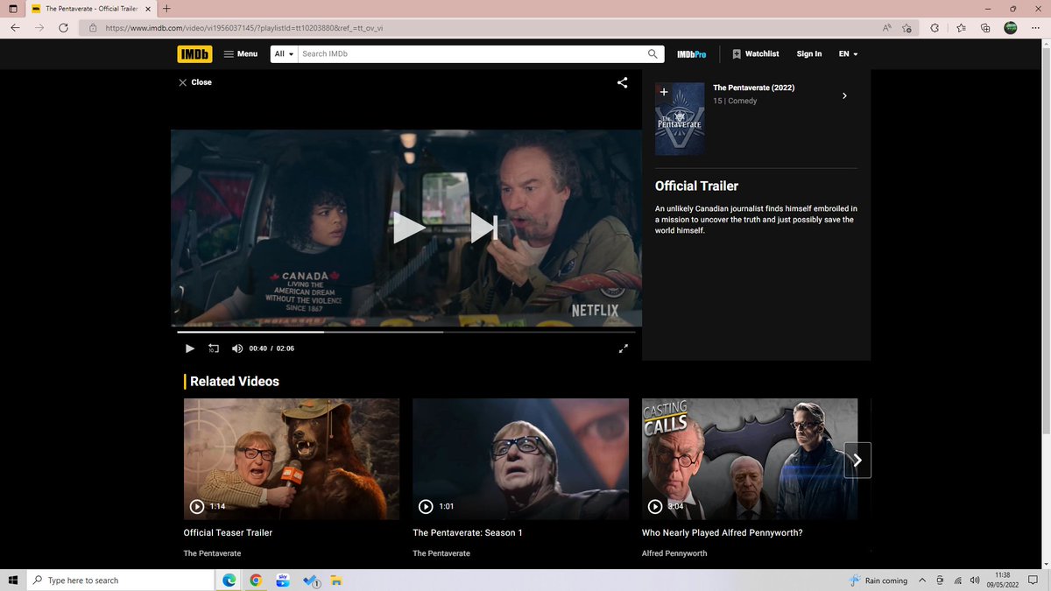Viewport: 1051px width, 591px height.
Task: Open Read aloud
Action: click(x=887, y=28)
